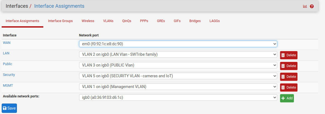Viewport: 325px width, 114px height.
Task: Expand the Security network port dropdown
Action: coord(178,76)
